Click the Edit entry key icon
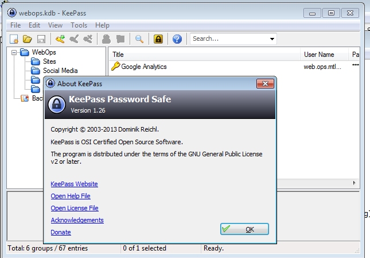Viewport: 370px width, 258px height. (74, 39)
